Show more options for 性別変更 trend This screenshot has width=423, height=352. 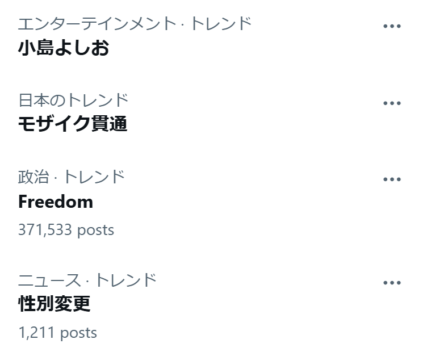point(392,283)
